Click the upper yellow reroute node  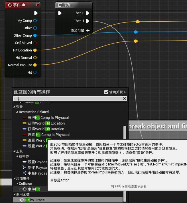coord(138,22)
